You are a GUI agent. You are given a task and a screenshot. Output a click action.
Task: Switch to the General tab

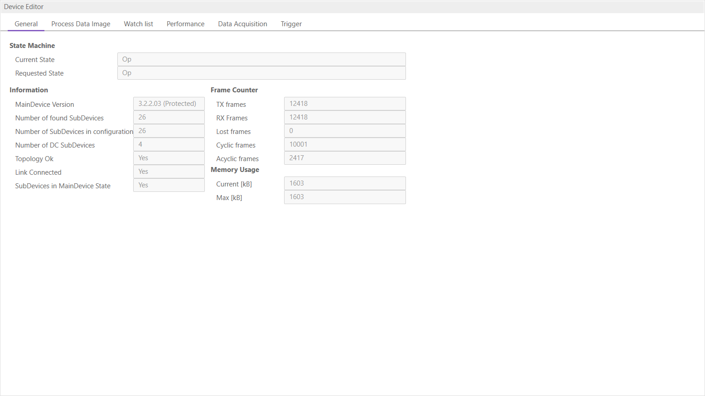pos(26,24)
